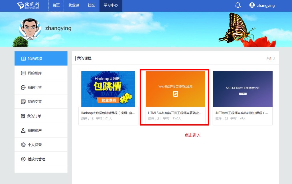Image resolution: width=292 pixels, height=184 pixels.
Task: Select 我的课程 in the sidebar
Action: click(41, 58)
